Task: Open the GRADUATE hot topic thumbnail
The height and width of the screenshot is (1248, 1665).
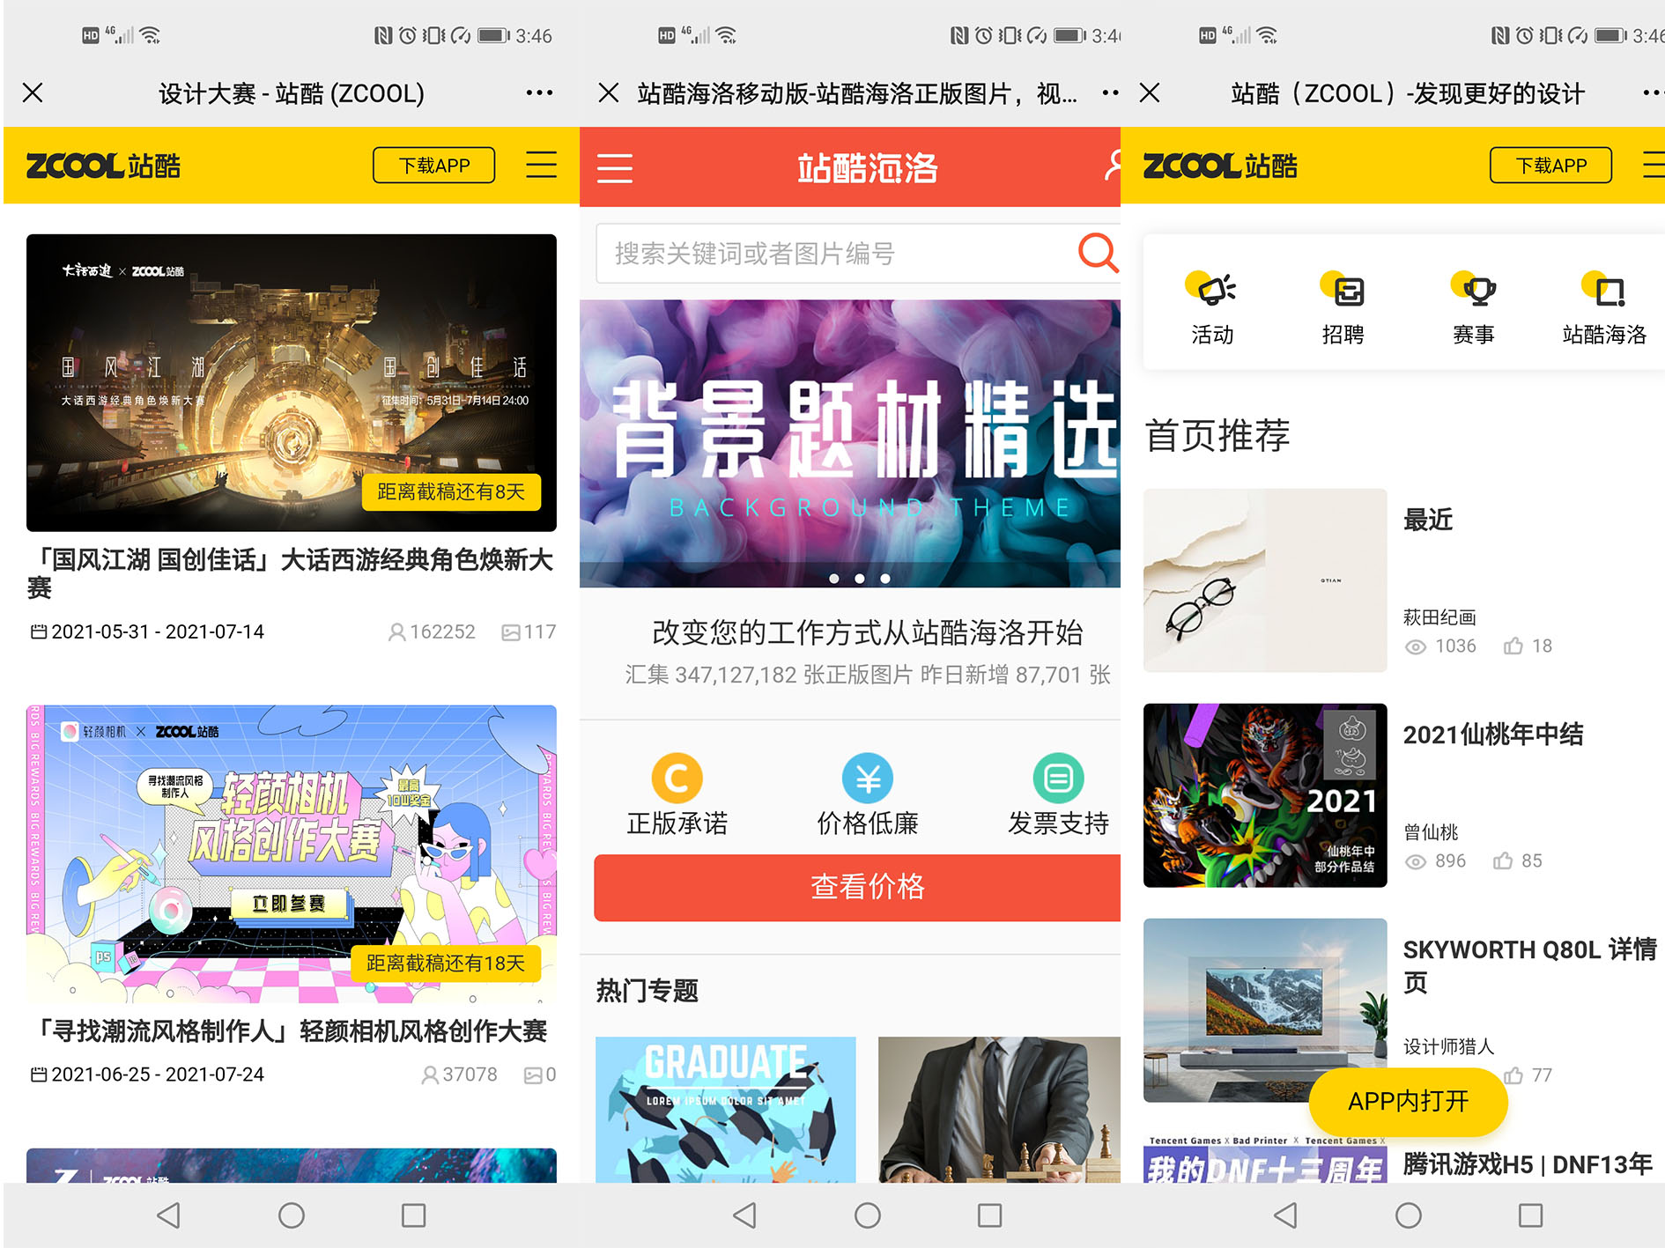Action: click(x=726, y=1110)
